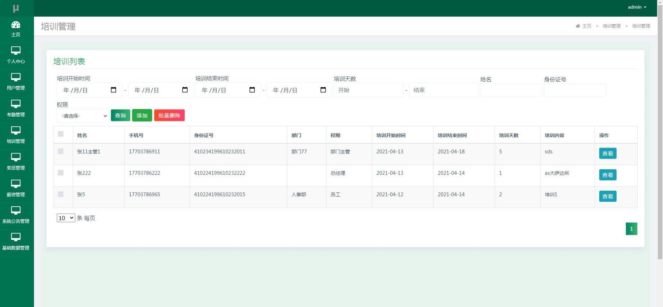
Task: Click phone number 17703786911
Action: pos(145,151)
